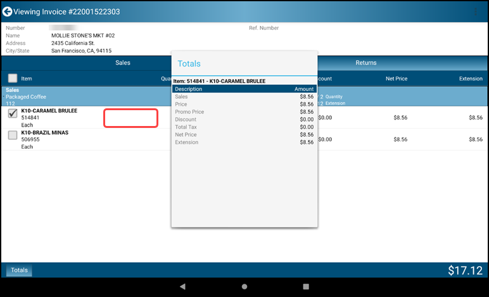Check the K10-BRAZIL MINAS checkbox
Screen dimensions: 489x297
click(x=13, y=135)
